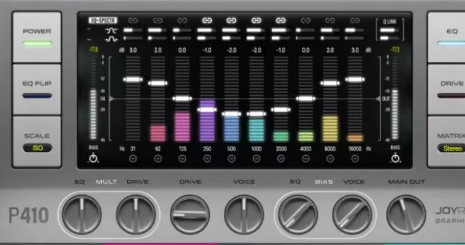465x245 pixels.
Task: Toggle the link icon above the 62 Hz band
Action: tap(157, 21)
